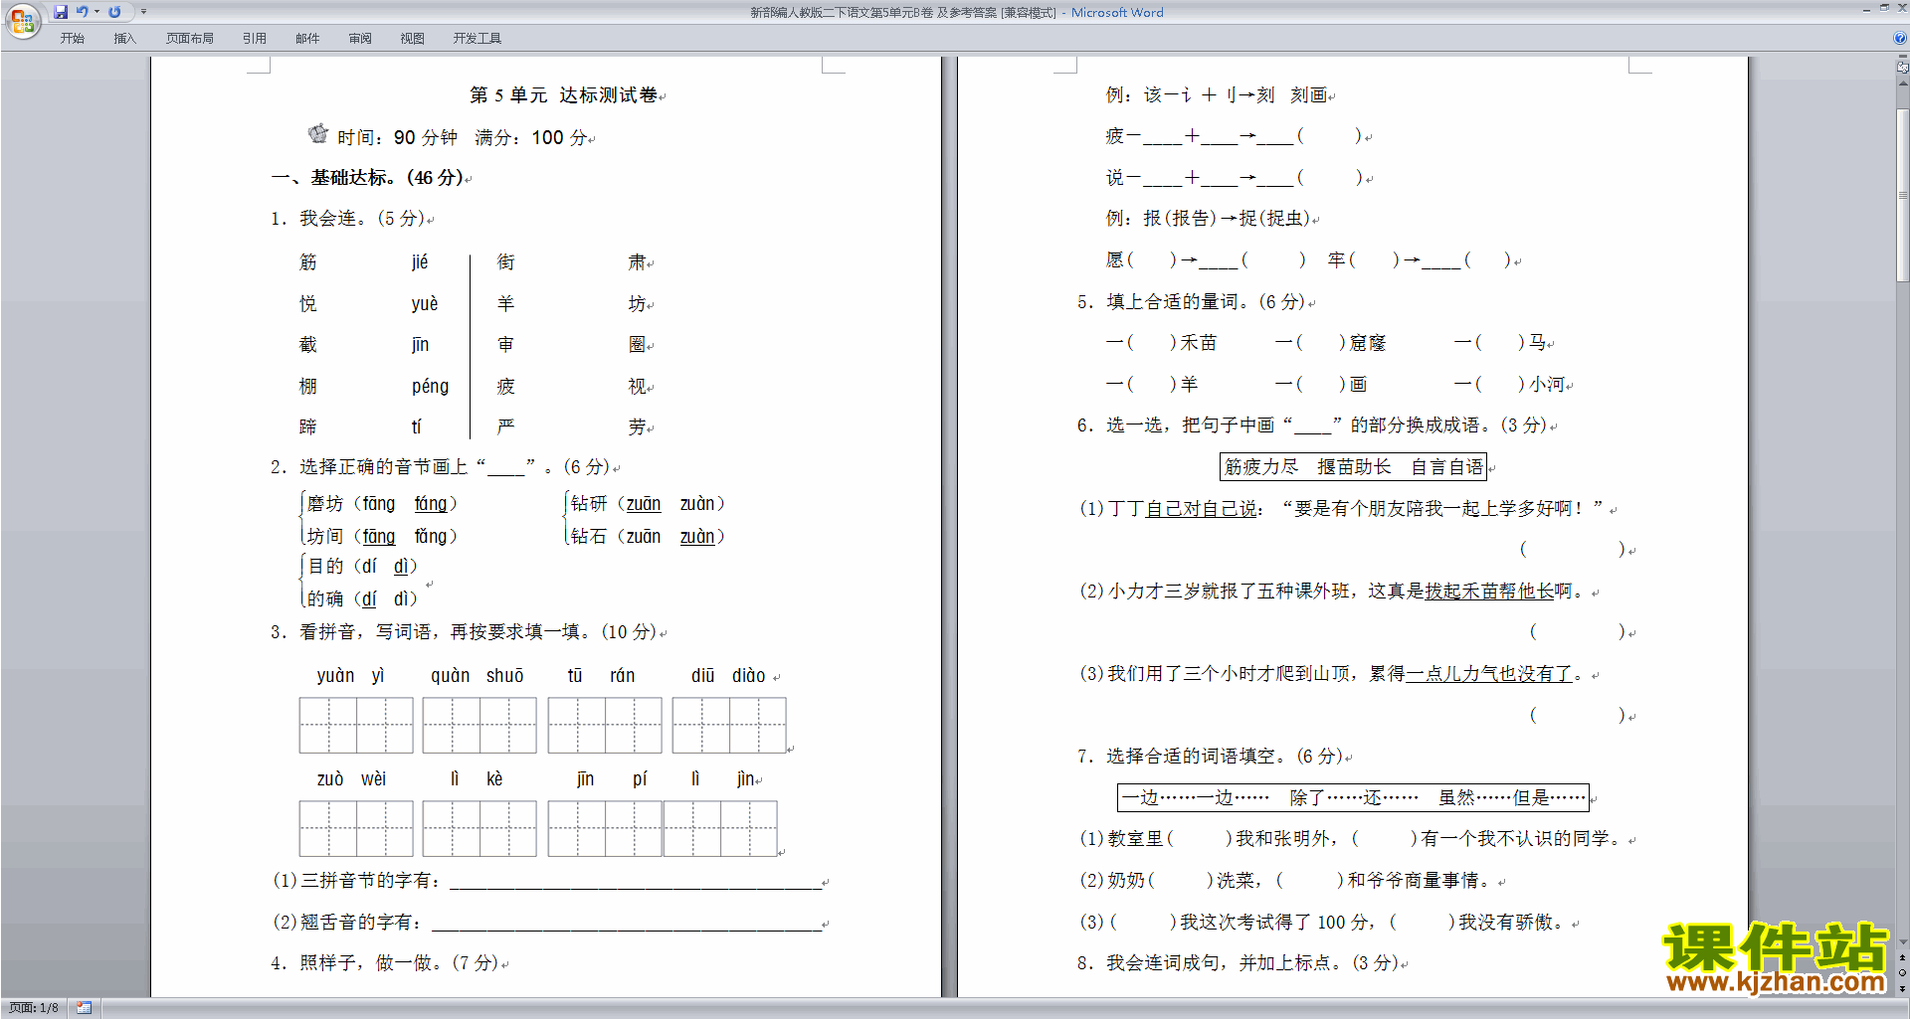Click the blank line after 翘舌音的字有
1910x1019 pixels.
point(627,924)
